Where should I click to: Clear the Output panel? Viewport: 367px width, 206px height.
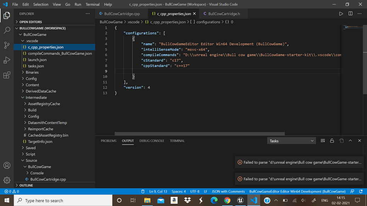323,141
